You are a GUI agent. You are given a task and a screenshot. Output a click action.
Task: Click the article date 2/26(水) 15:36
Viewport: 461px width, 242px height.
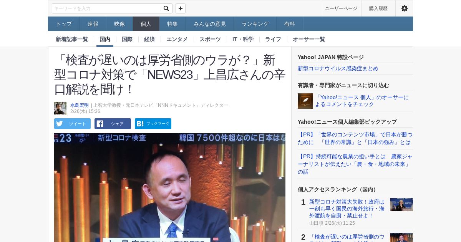coord(85,111)
